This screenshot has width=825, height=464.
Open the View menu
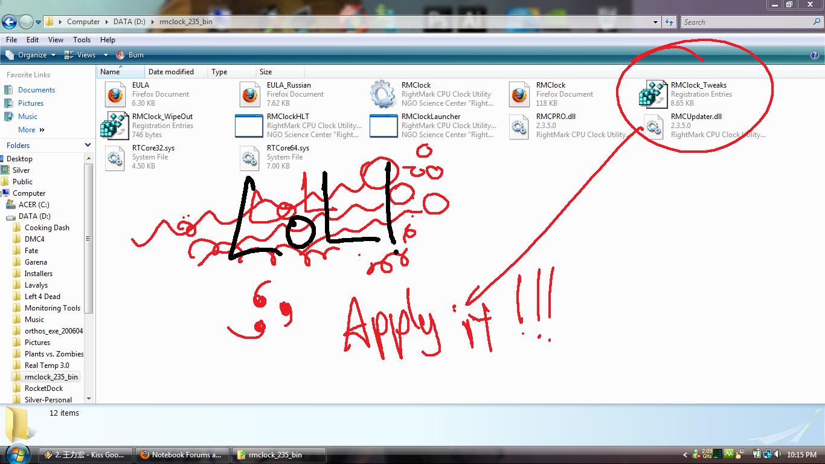pos(56,40)
